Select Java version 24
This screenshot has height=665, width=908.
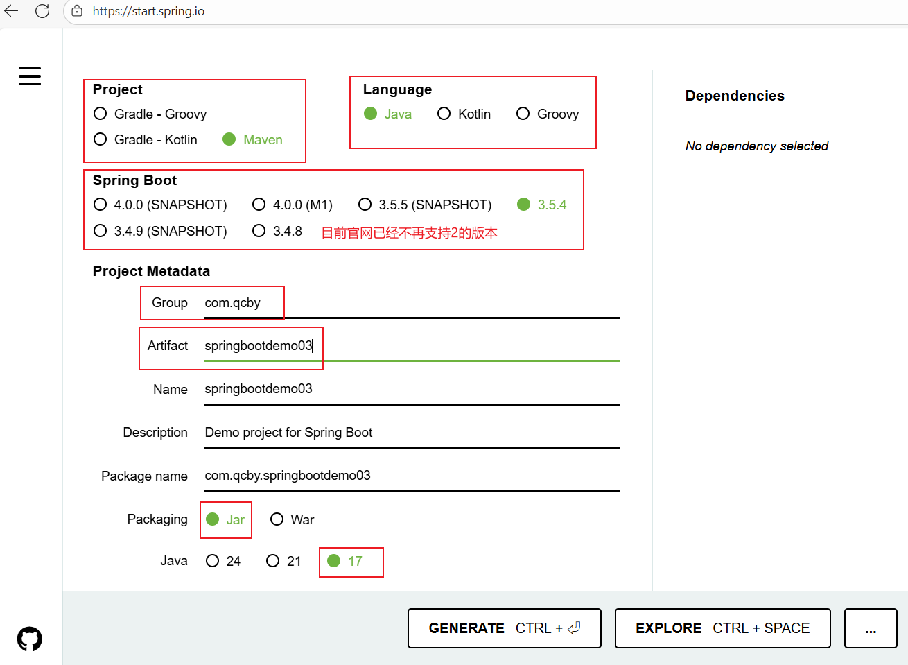coord(224,561)
